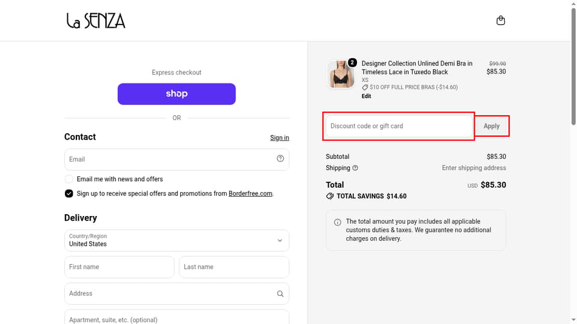The image size is (577, 324).
Task: Uncheck Borderfree special offers signup checkbox
Action: (69, 194)
